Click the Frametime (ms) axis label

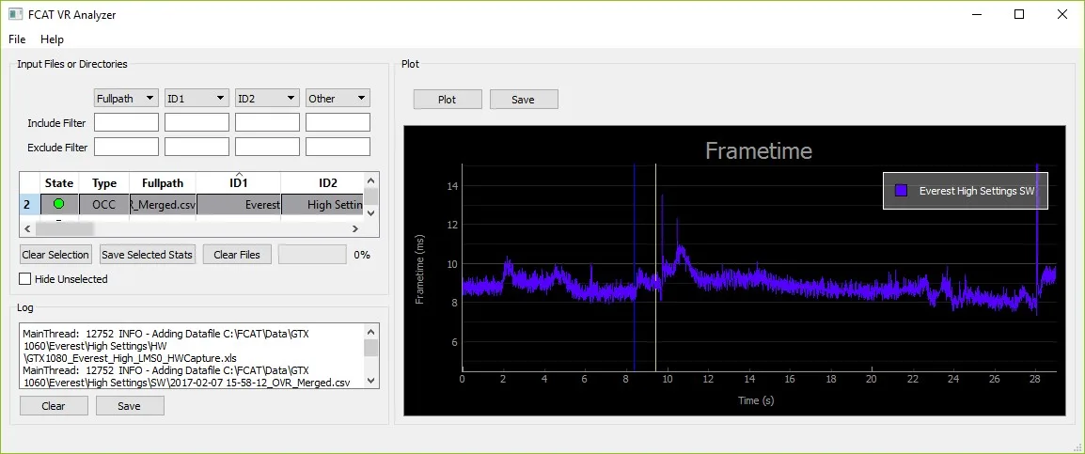(419, 269)
